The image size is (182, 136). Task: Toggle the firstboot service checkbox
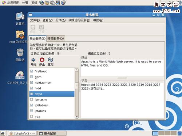coord(31,71)
